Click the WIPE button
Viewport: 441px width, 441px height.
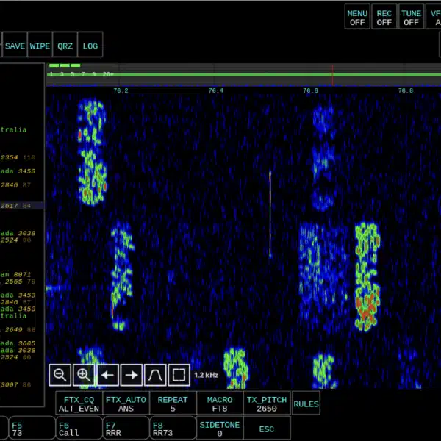40,45
